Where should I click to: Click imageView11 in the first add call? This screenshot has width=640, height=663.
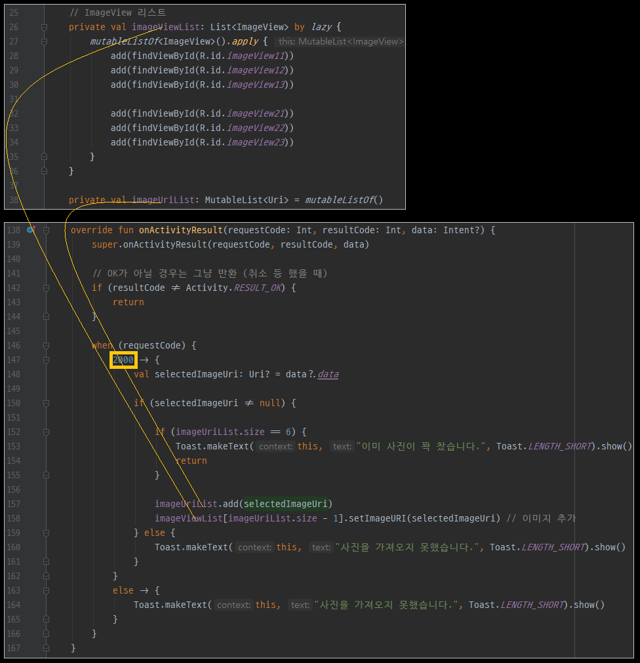255,56
